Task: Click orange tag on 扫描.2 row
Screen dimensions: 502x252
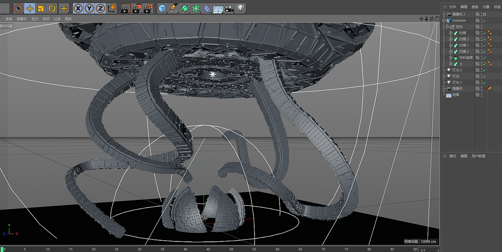Action: coord(490,39)
